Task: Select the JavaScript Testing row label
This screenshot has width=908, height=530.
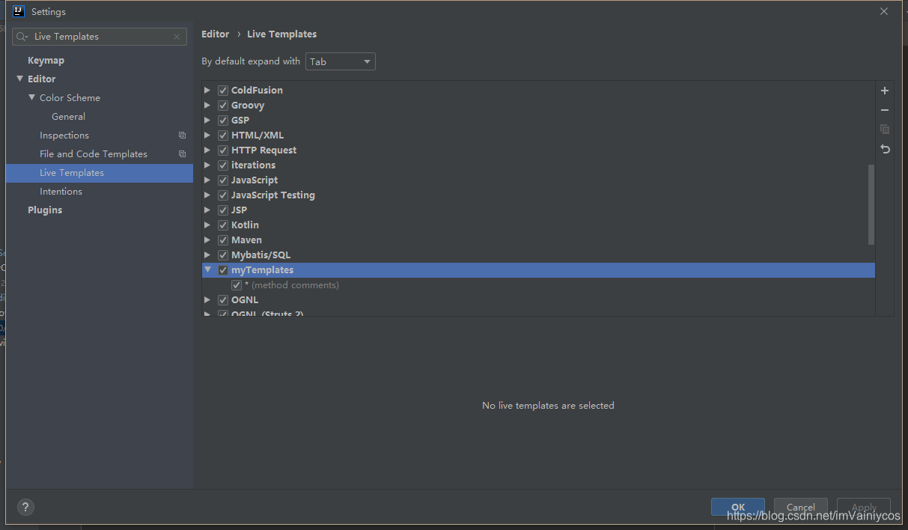Action: tap(273, 195)
